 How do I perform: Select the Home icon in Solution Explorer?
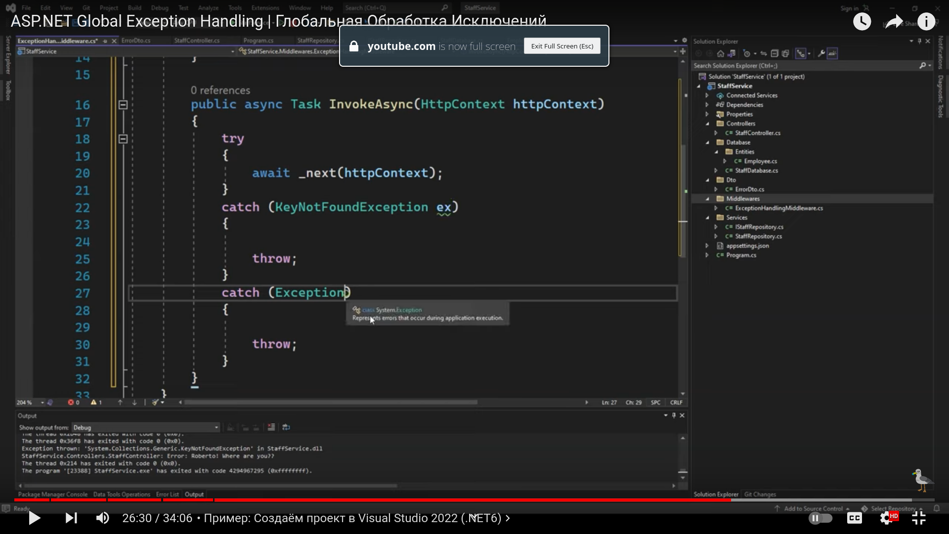[721, 53]
